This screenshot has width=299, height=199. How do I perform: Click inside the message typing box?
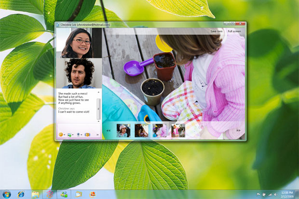(x=79, y=127)
